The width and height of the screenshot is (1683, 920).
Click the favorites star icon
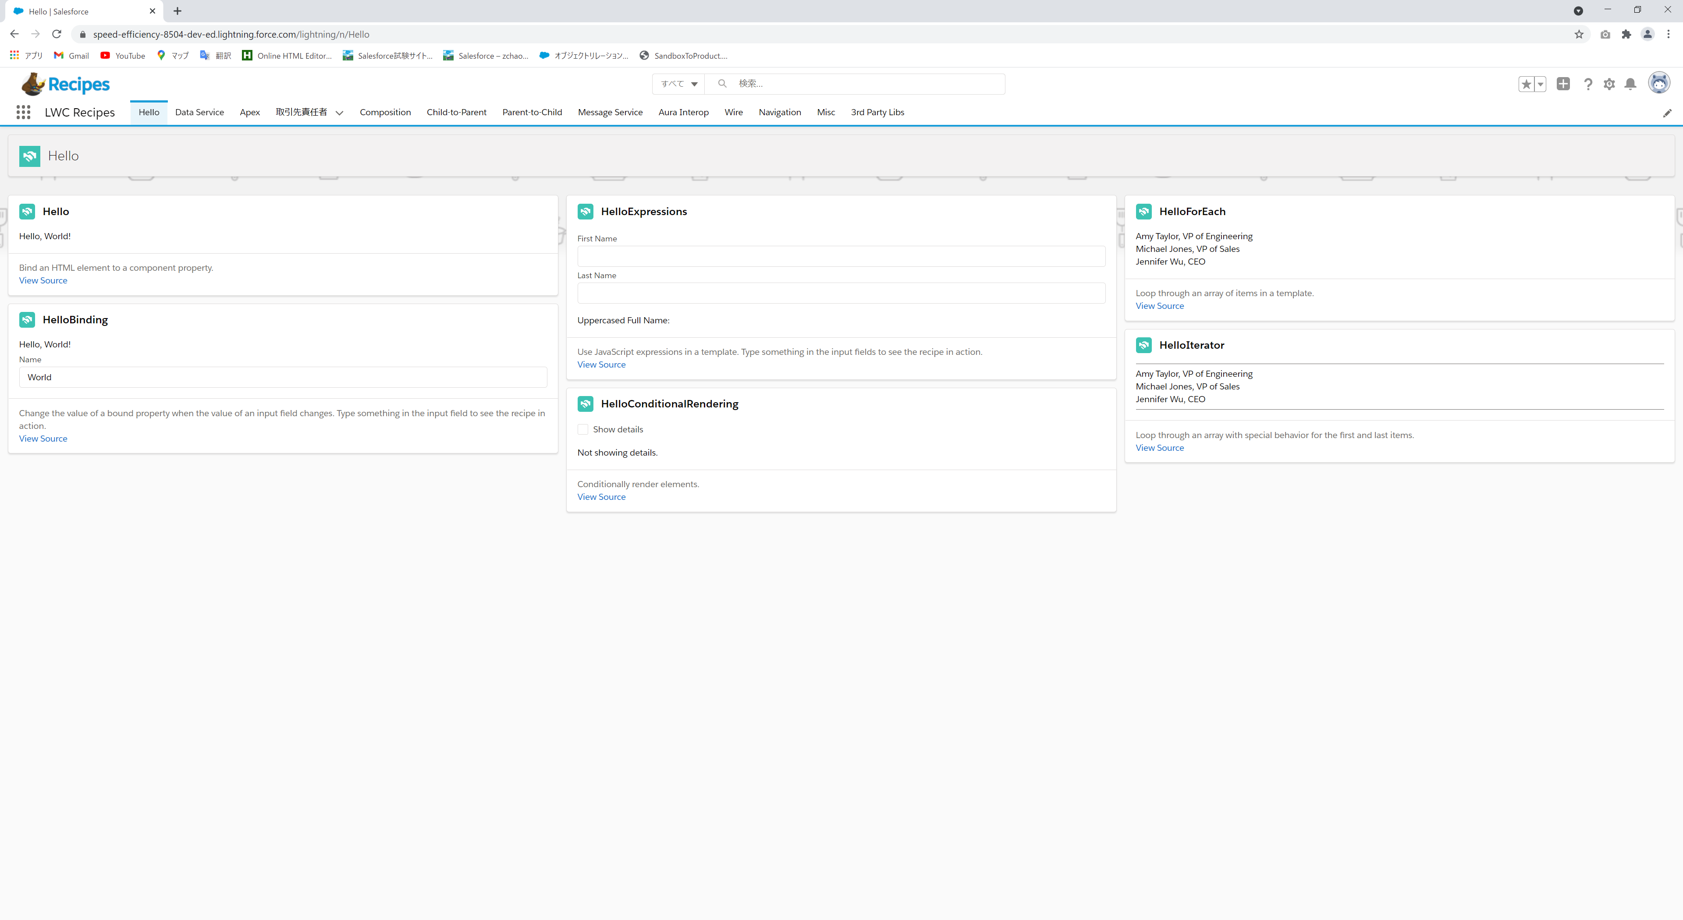1526,84
